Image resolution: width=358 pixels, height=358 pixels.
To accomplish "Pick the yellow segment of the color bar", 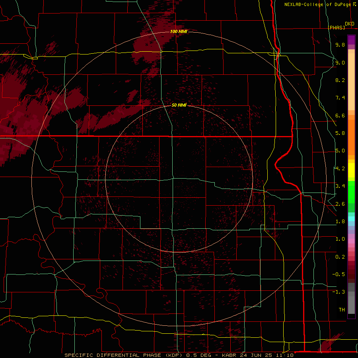I will point(351,170).
